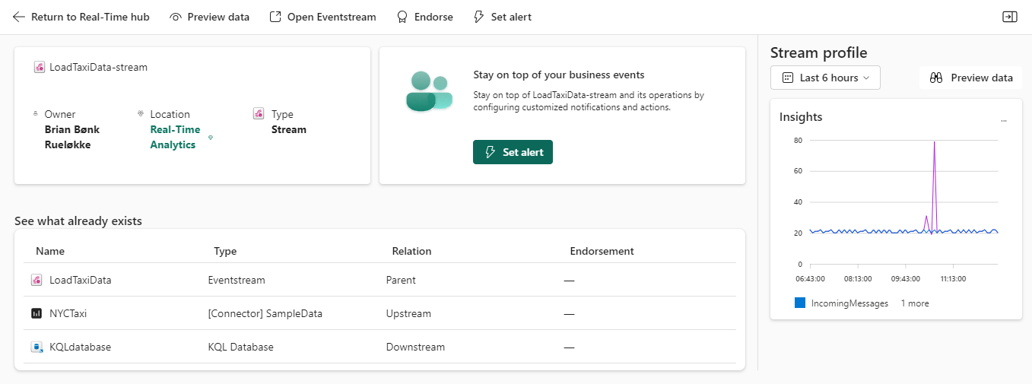Click Open Eventstream in the toolbar
The height and width of the screenshot is (384, 1032).
(x=322, y=17)
